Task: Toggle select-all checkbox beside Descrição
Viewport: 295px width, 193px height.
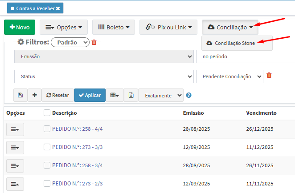Action: (x=47, y=113)
